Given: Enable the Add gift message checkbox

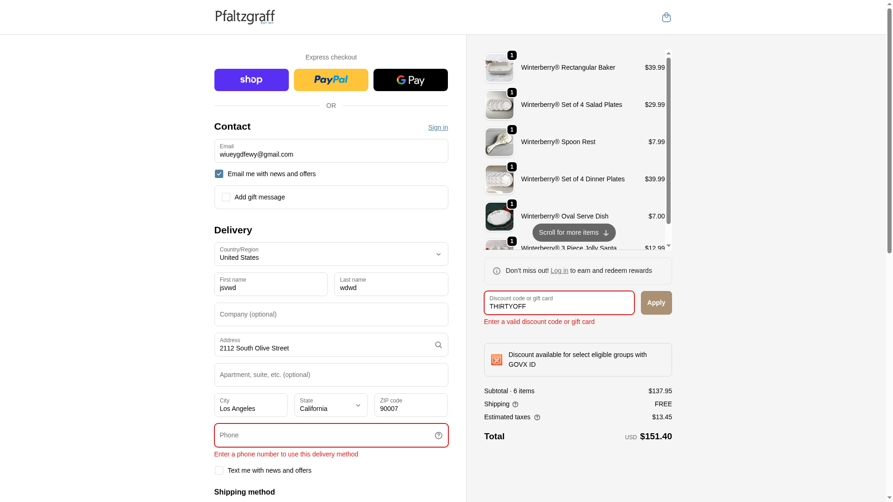Looking at the screenshot, I should point(226,197).
